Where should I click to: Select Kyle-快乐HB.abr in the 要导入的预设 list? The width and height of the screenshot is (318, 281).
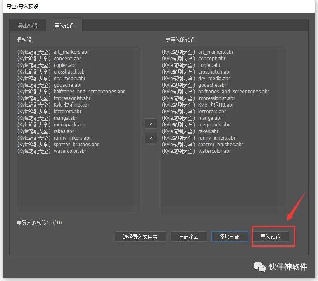pos(198,105)
